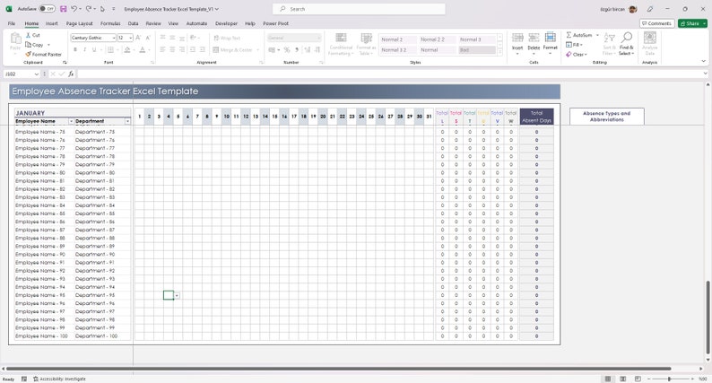This screenshot has width=712, height=383.
Task: Click the Search box
Action: point(359,9)
